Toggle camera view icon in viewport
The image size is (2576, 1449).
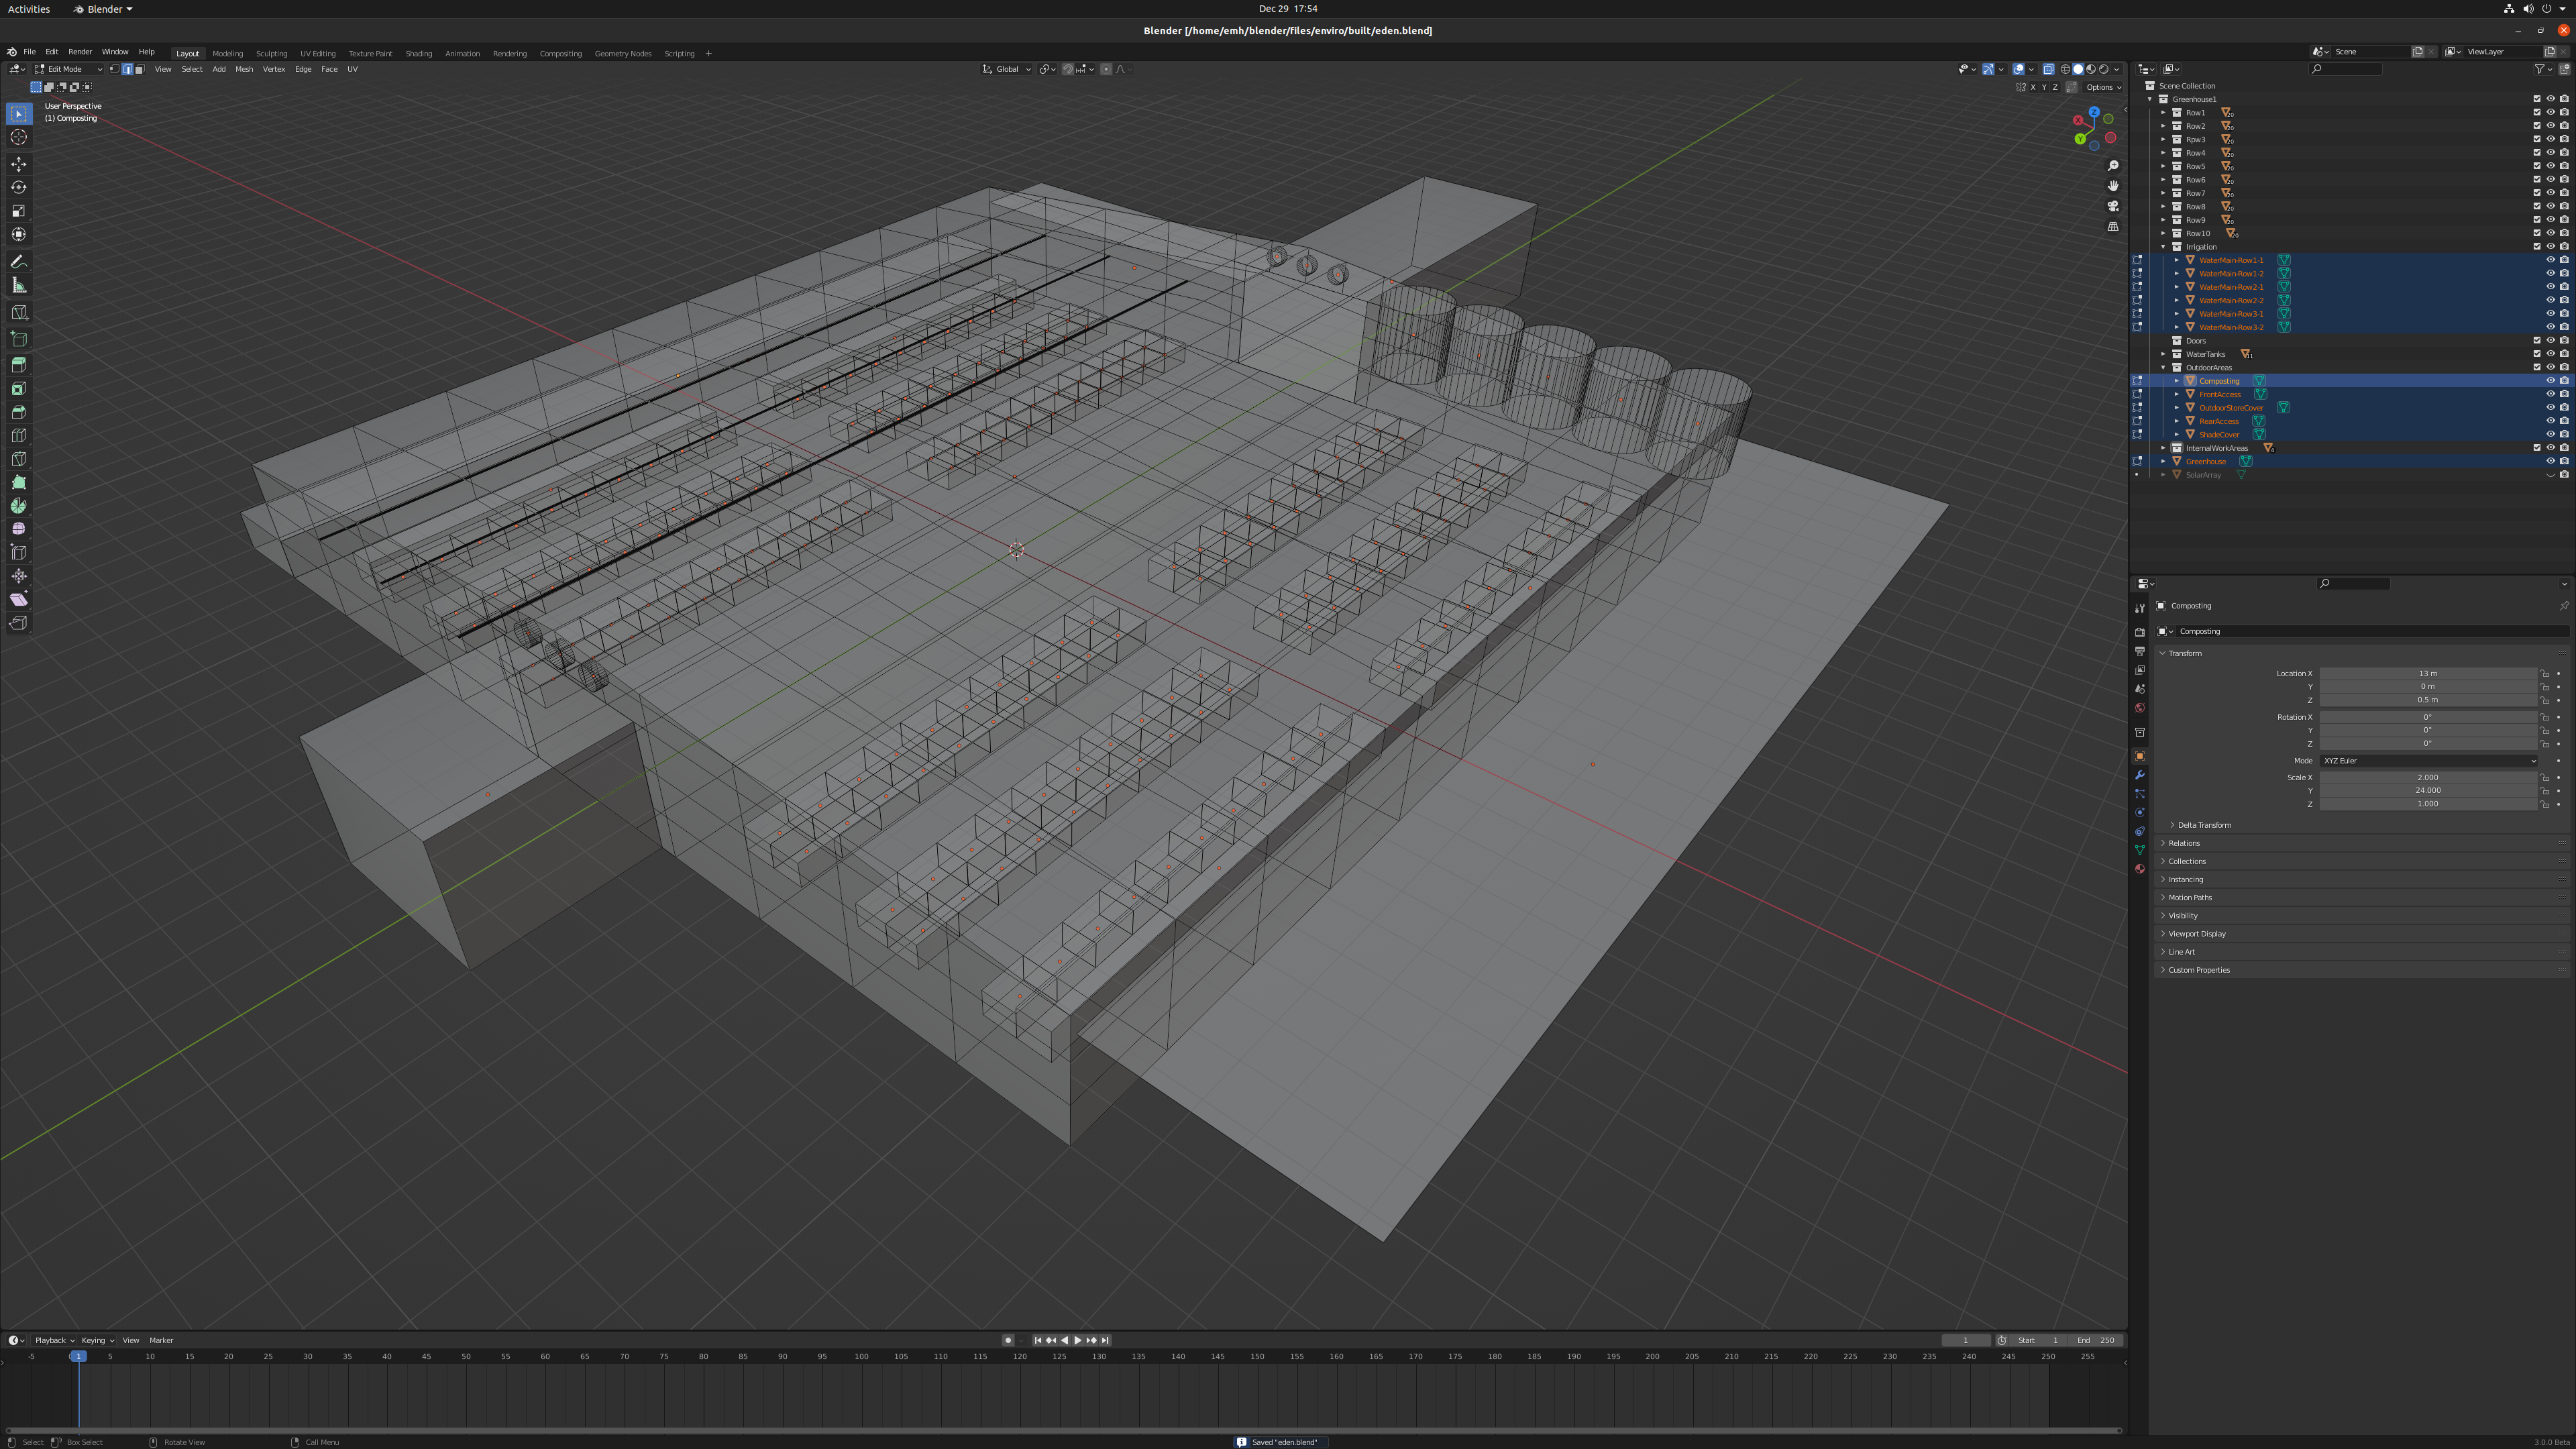point(2113,206)
